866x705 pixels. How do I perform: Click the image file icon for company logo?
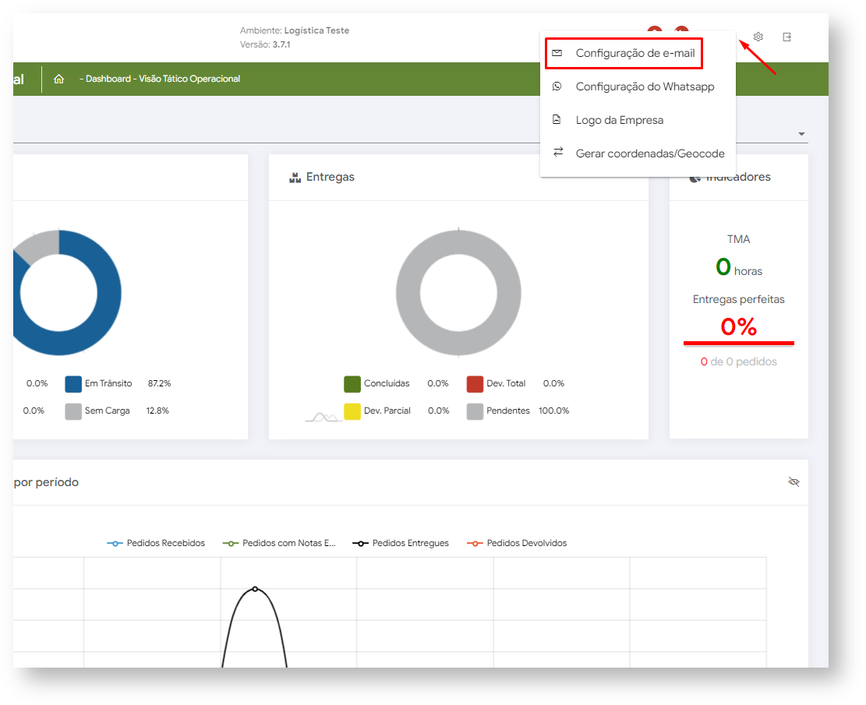[x=557, y=120]
